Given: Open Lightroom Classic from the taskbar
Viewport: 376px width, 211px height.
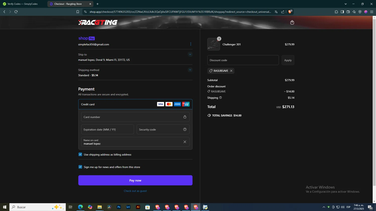Looking at the screenshot, I should click(128, 207).
